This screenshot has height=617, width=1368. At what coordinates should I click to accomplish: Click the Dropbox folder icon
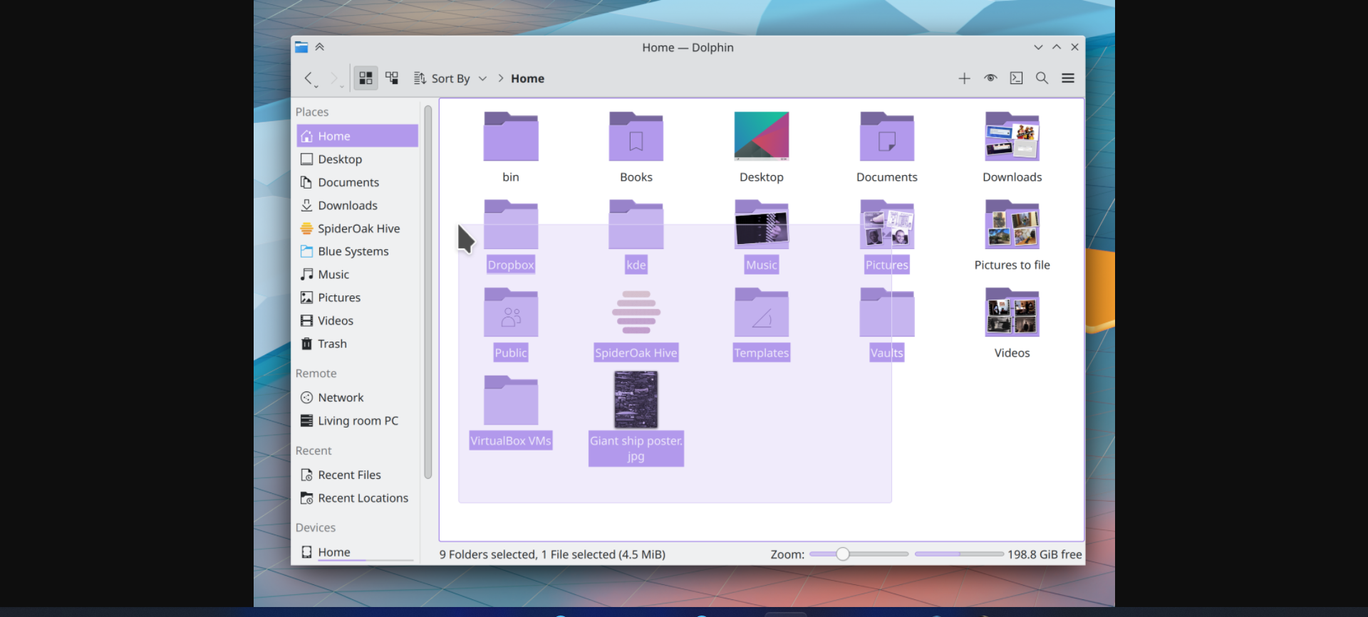click(x=511, y=224)
